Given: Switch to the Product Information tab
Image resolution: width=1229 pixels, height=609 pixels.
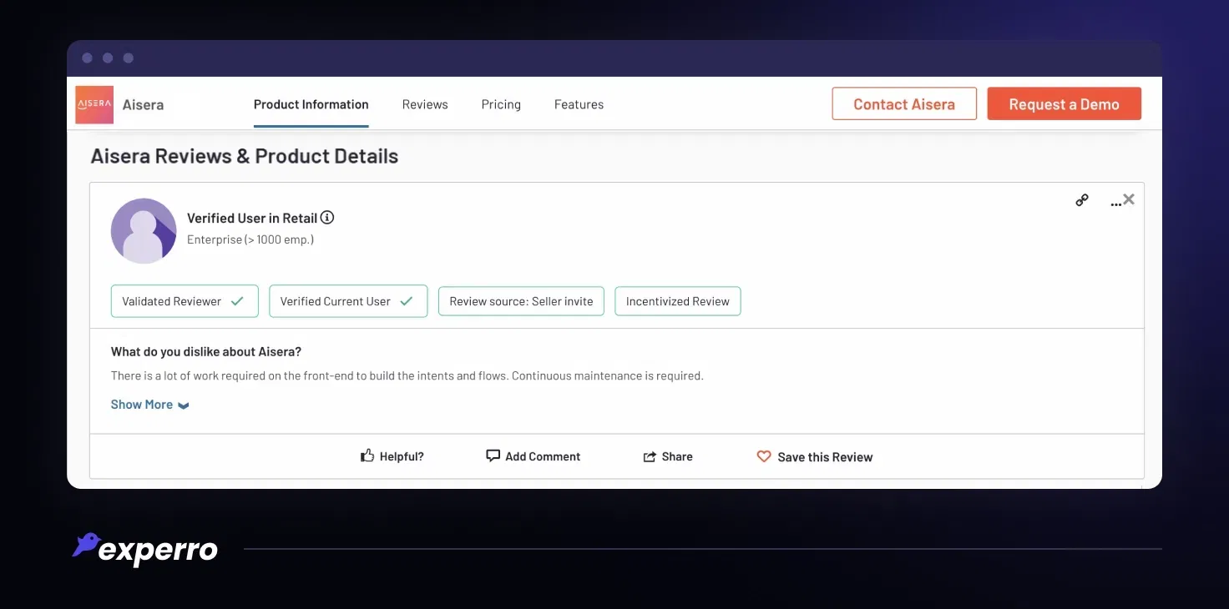Looking at the screenshot, I should point(311,104).
